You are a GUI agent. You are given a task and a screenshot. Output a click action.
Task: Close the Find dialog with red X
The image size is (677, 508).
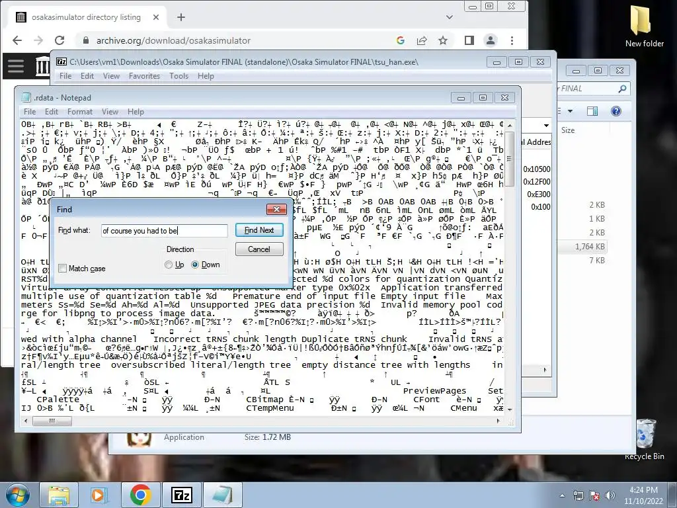(x=276, y=210)
